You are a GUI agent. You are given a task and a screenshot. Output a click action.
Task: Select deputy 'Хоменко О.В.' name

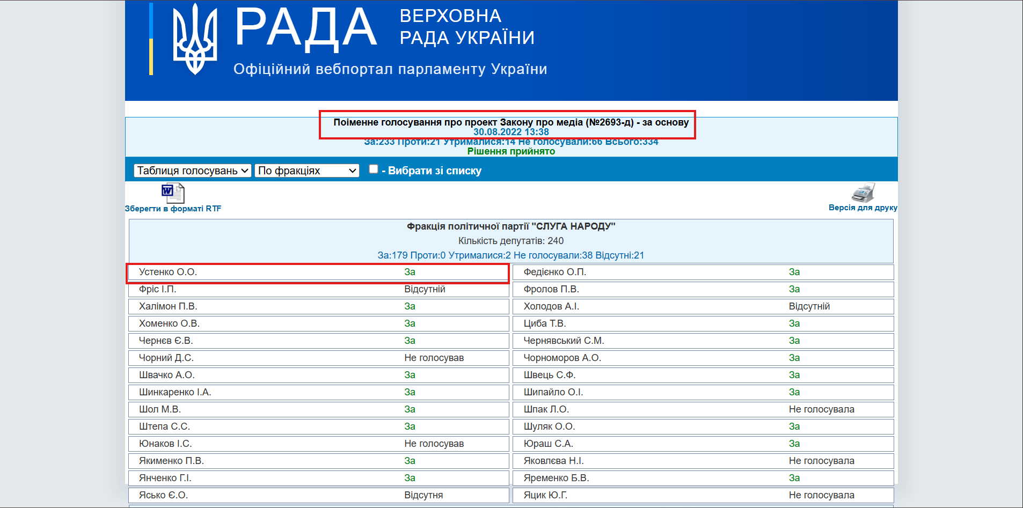click(x=169, y=323)
